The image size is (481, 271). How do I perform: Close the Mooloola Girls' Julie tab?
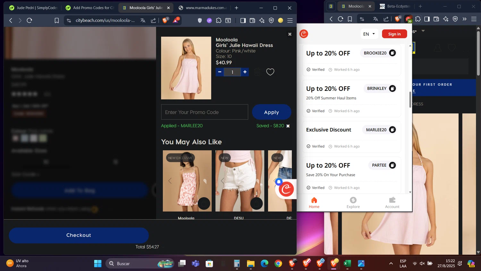(x=168, y=8)
